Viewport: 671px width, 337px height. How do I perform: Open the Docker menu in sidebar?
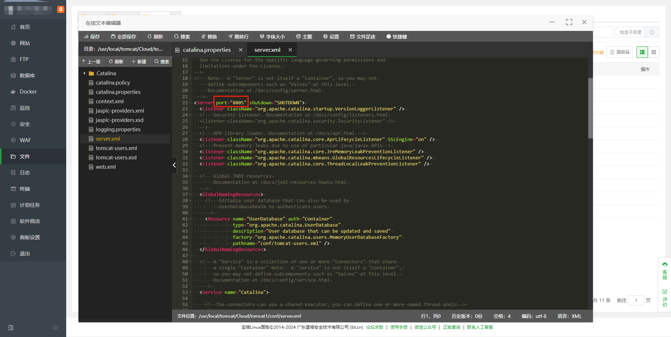28,92
